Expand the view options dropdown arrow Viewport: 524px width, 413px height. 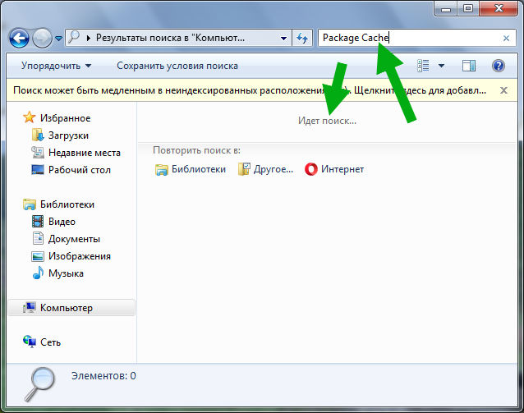[x=441, y=66]
